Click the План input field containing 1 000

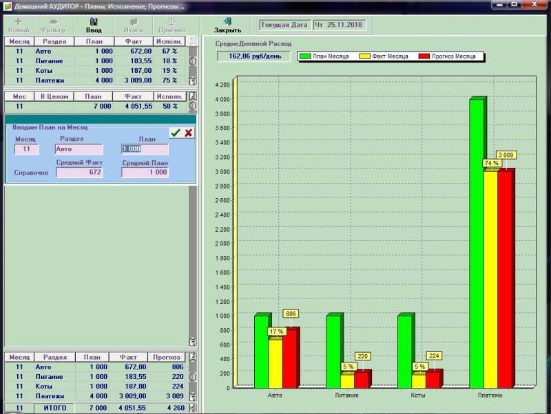click(145, 149)
